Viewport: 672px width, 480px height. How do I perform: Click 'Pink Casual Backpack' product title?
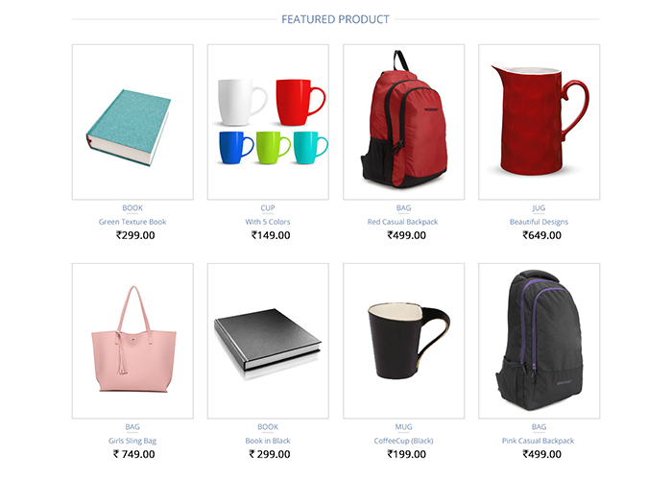[538, 441]
